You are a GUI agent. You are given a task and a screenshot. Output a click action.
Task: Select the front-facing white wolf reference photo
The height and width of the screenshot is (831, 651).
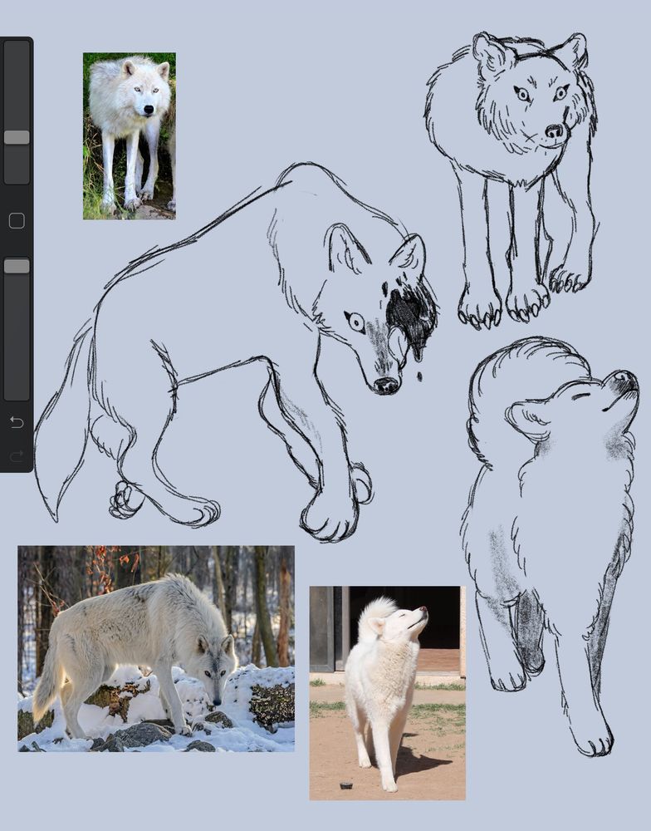click(130, 135)
